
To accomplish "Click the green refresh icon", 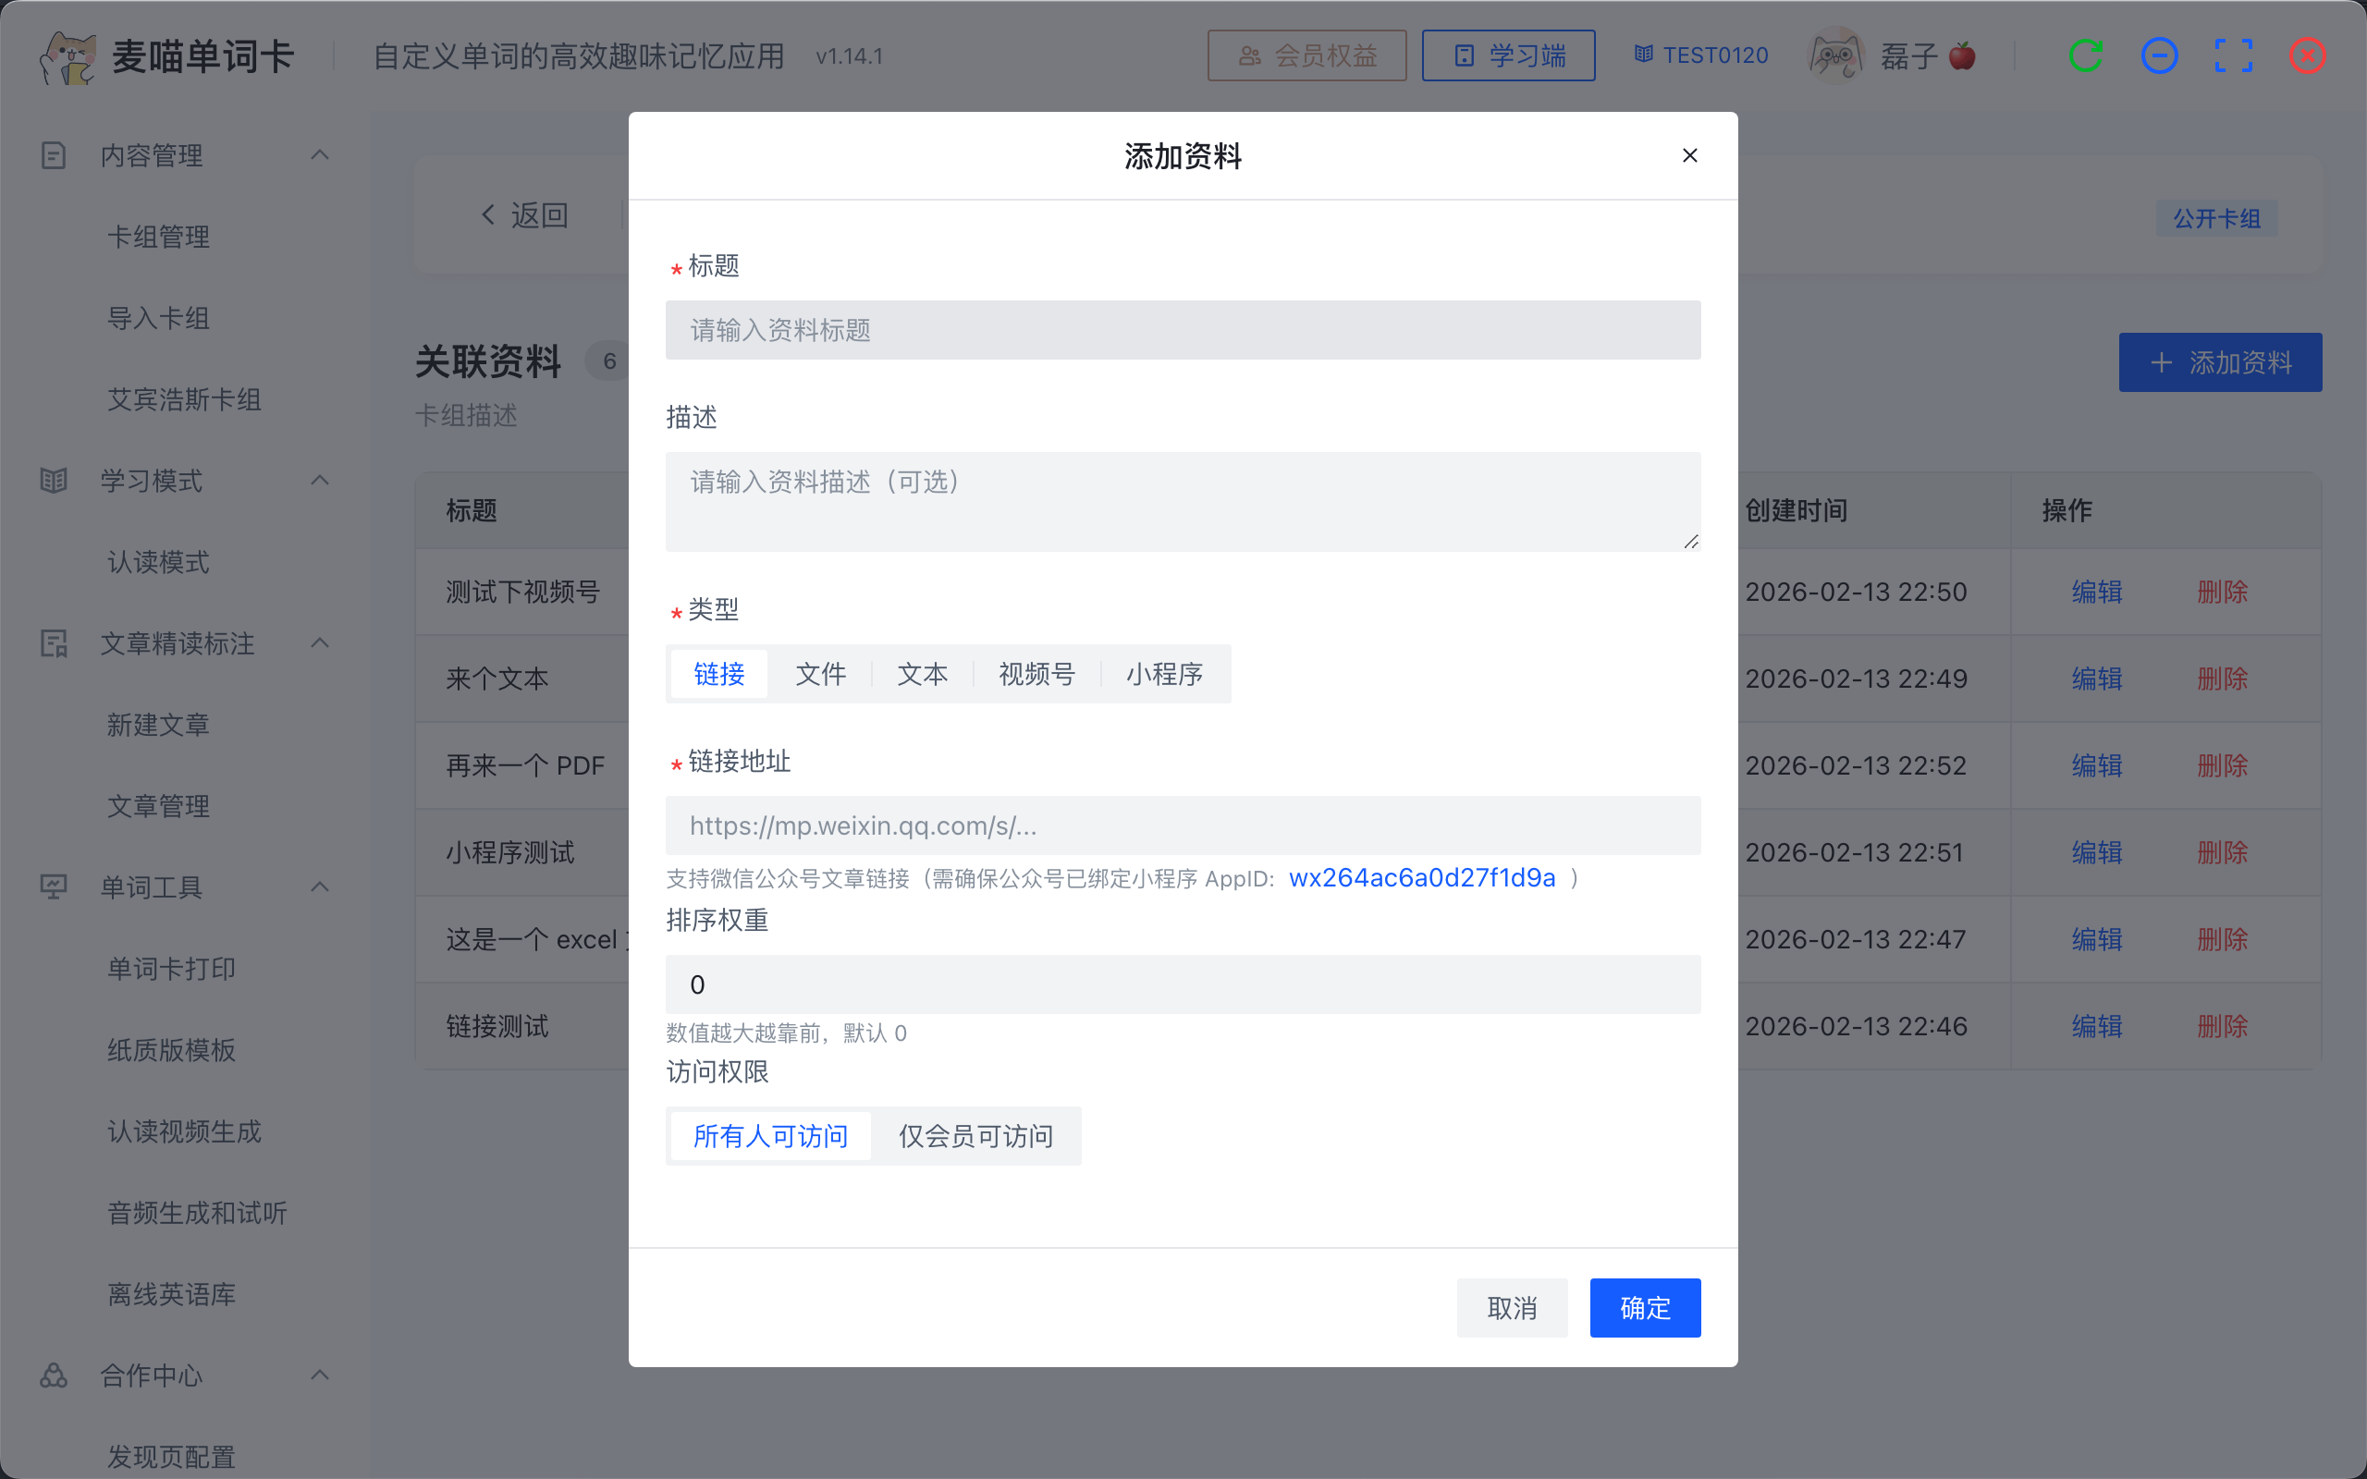I will click(2086, 55).
